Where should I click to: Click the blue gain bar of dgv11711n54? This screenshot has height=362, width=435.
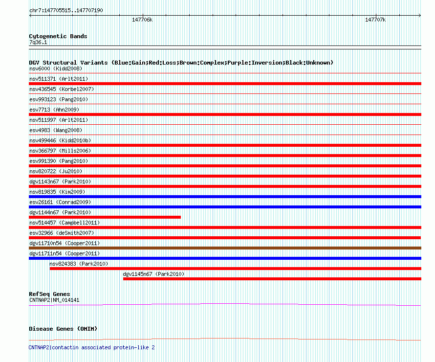(225, 258)
